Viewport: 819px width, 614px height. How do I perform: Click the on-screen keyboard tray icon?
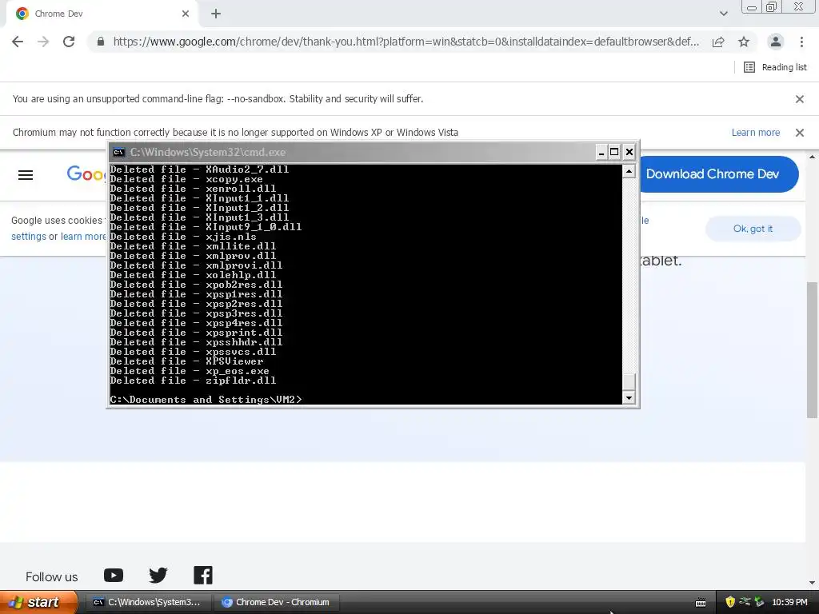coord(701,603)
